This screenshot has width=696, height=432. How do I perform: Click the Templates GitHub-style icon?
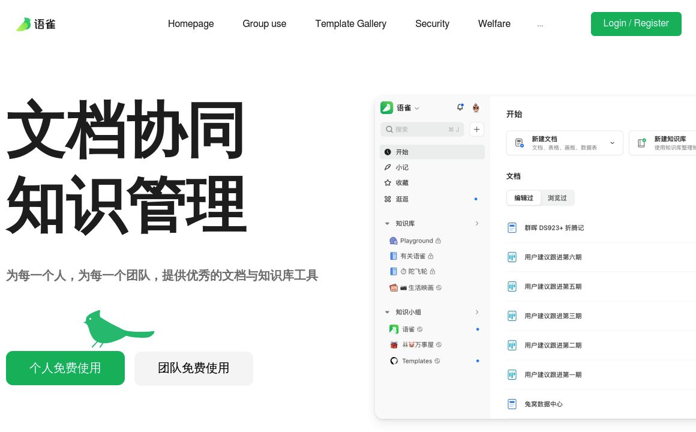pyautogui.click(x=394, y=361)
